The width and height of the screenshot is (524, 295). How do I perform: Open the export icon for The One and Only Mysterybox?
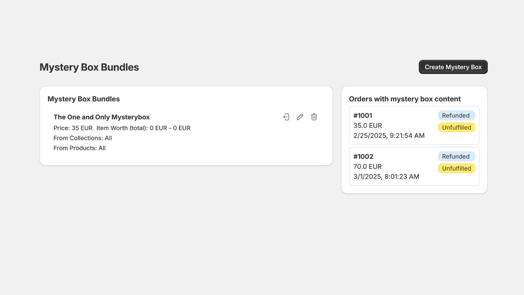click(x=286, y=117)
